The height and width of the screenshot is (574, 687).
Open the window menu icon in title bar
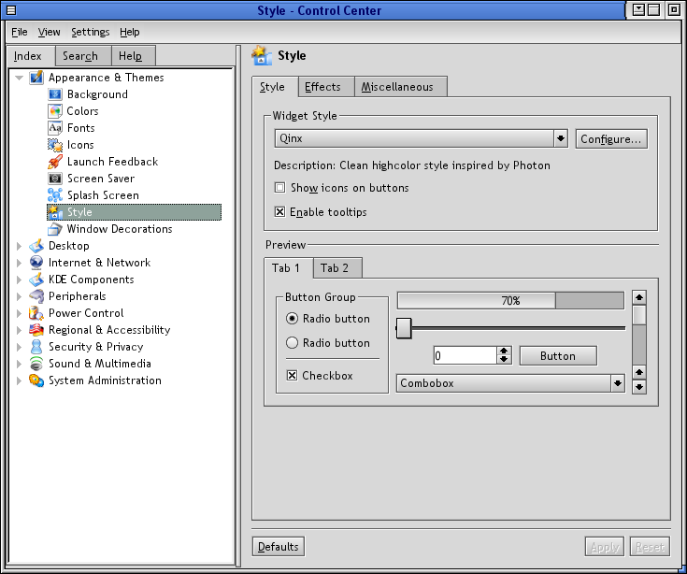[11, 9]
